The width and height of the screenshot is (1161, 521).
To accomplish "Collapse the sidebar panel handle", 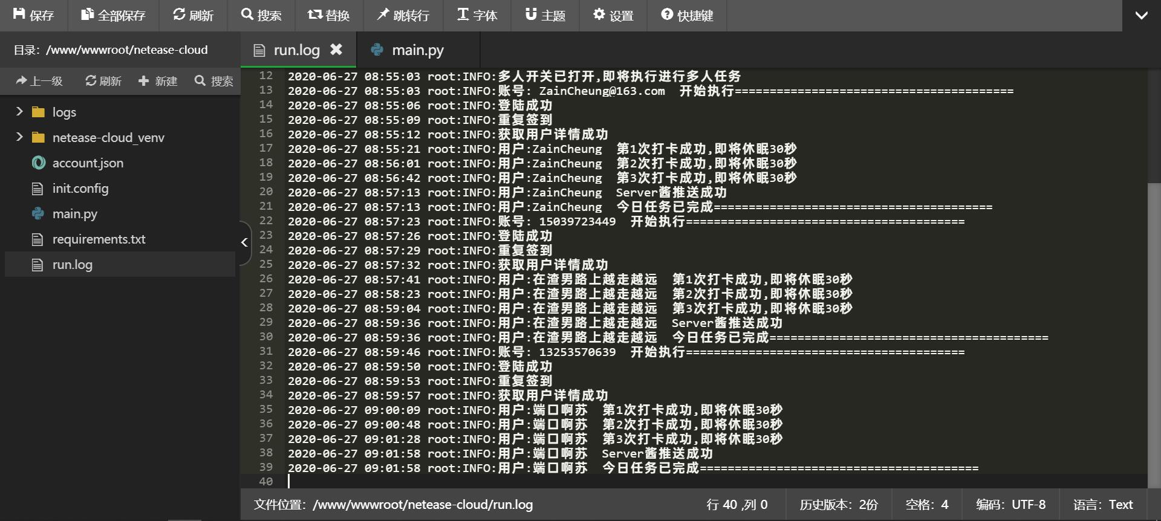I will 244,242.
